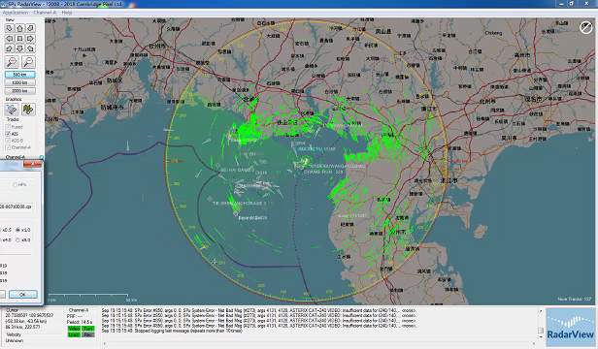Viewport: 598px width, 349px height.
Task: Select the x8.0 speed radio button
Action: [17, 240]
